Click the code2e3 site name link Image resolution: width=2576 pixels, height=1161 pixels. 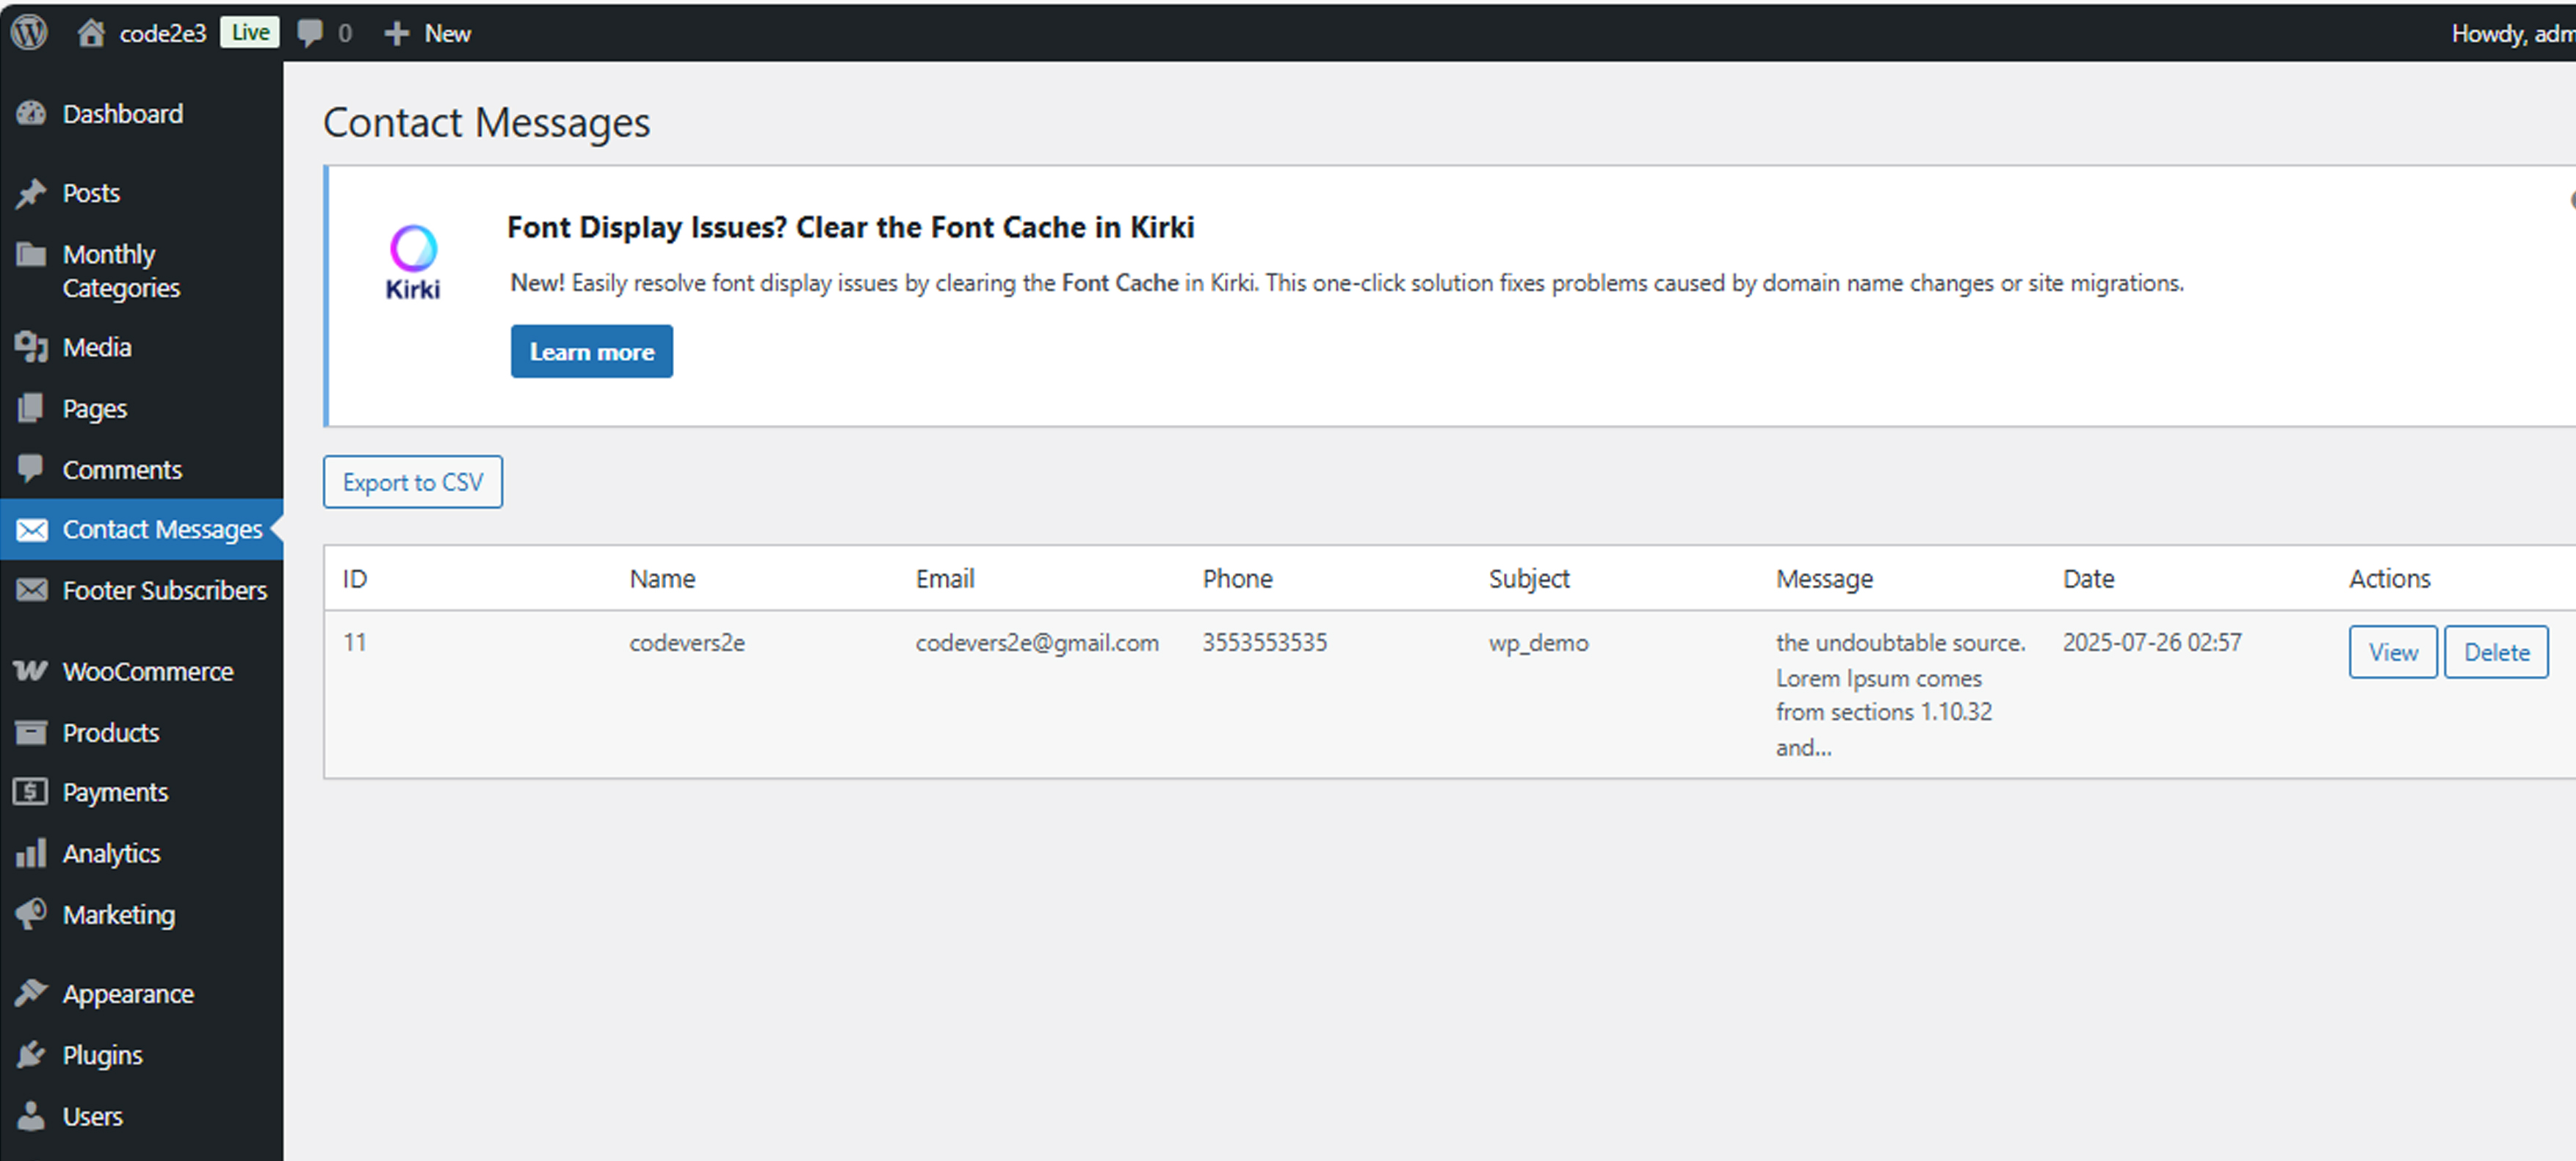tap(163, 33)
